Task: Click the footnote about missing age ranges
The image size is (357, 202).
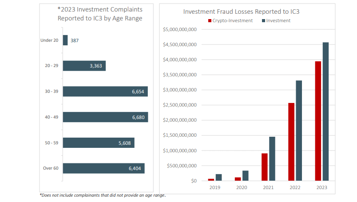Action: click(x=103, y=195)
